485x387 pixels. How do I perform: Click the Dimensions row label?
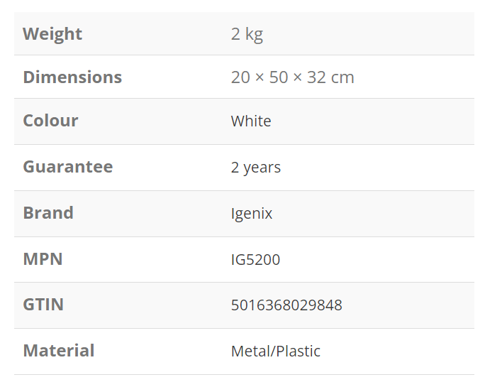tap(72, 77)
